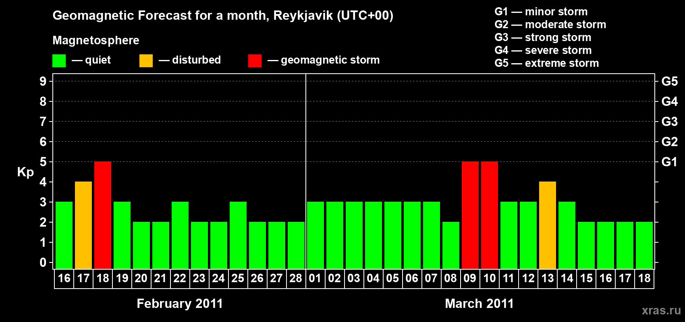Click the 'G3 — strong storm' legend line

click(x=543, y=37)
